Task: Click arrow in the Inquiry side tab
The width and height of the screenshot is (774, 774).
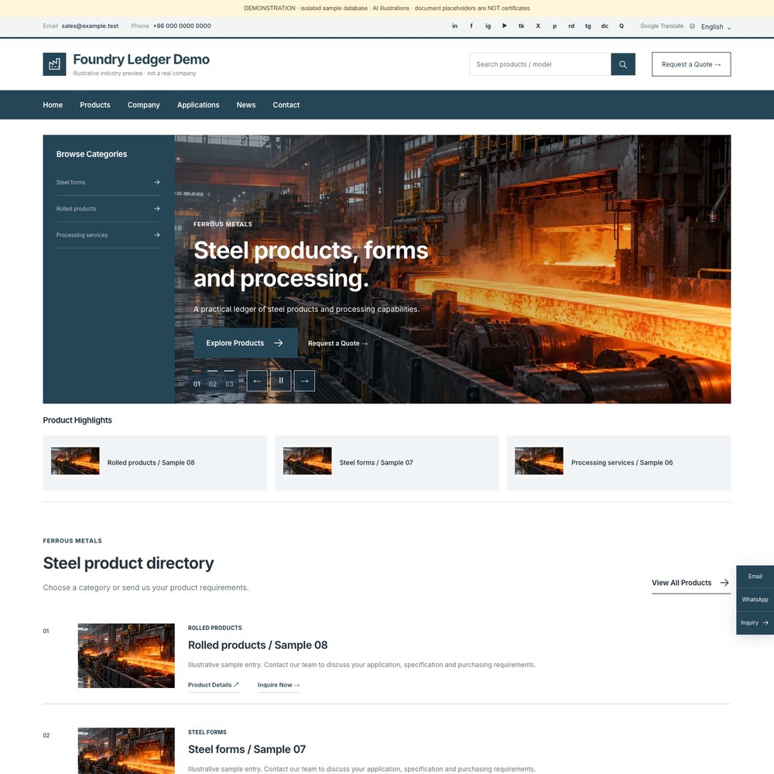Action: tap(765, 622)
